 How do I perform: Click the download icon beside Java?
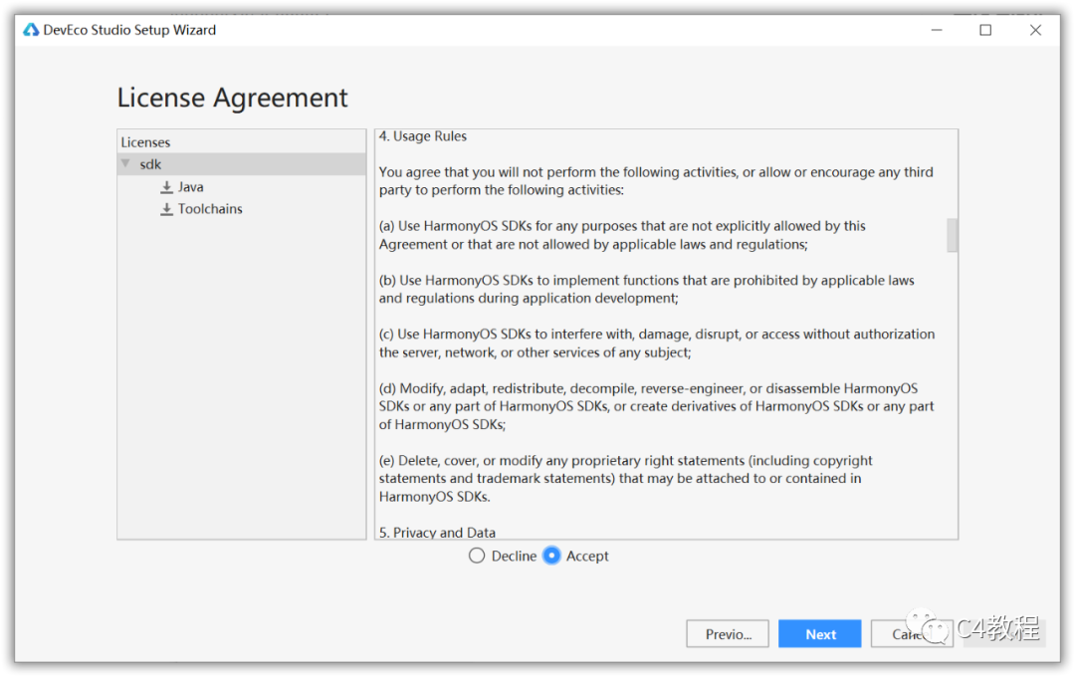tap(166, 187)
